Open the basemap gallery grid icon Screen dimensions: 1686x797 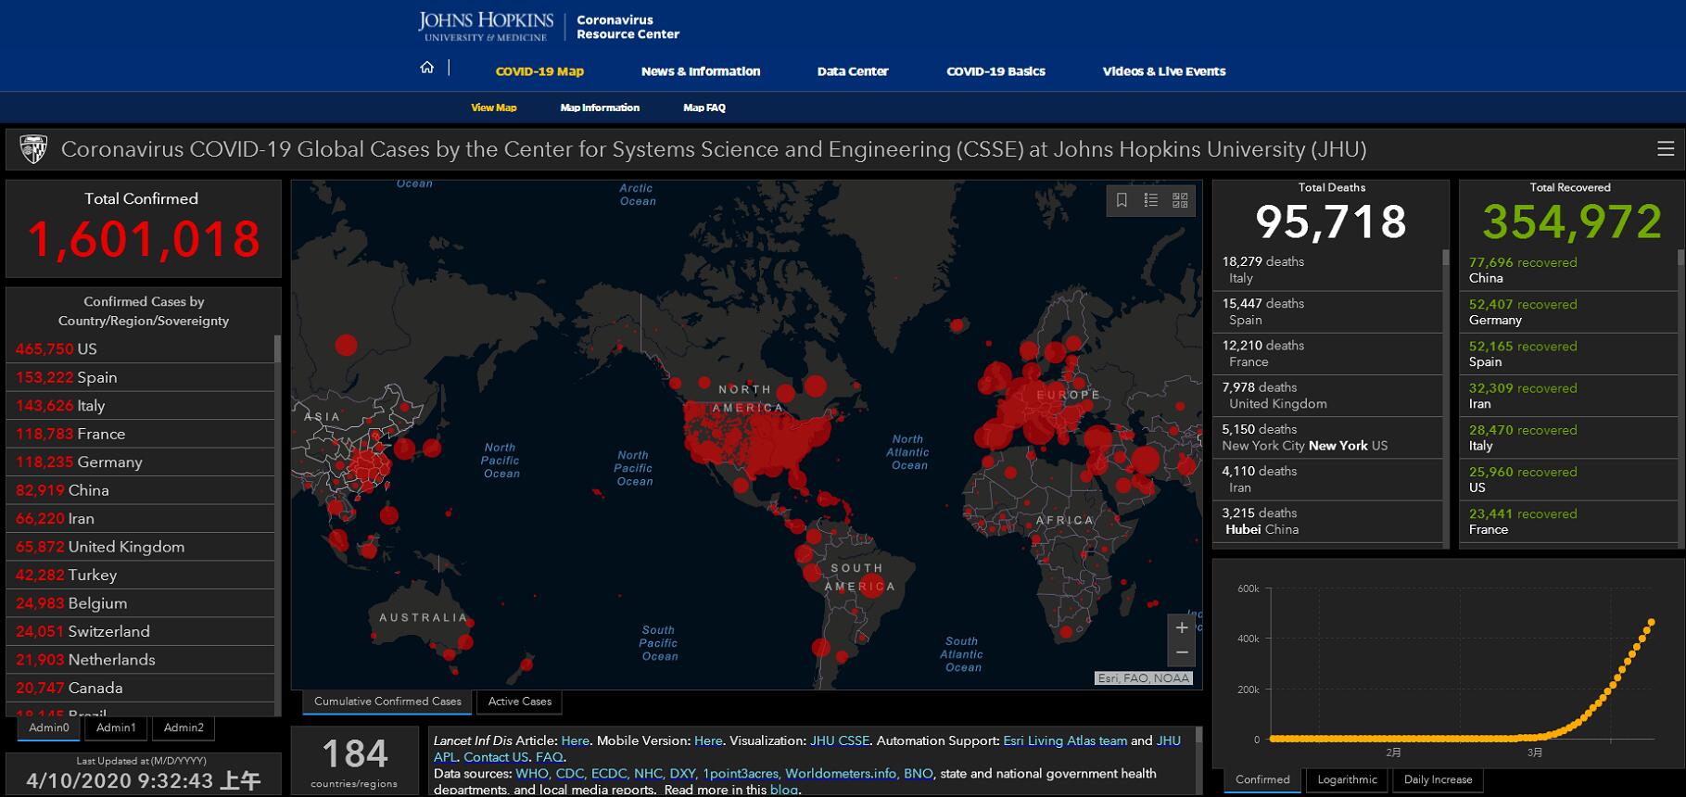1180,200
